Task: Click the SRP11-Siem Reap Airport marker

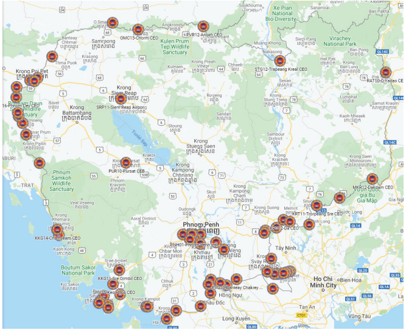Action: (x=121, y=98)
